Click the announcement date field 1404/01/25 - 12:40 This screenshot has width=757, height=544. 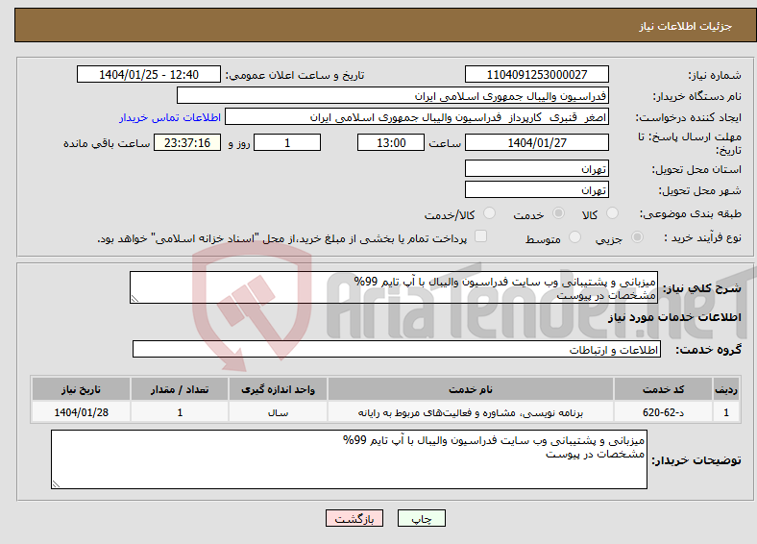149,74
